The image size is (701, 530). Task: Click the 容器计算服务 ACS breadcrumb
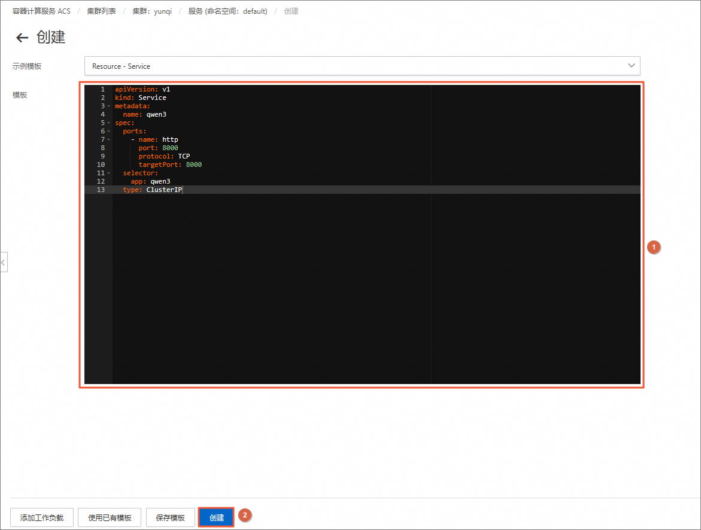click(x=41, y=11)
